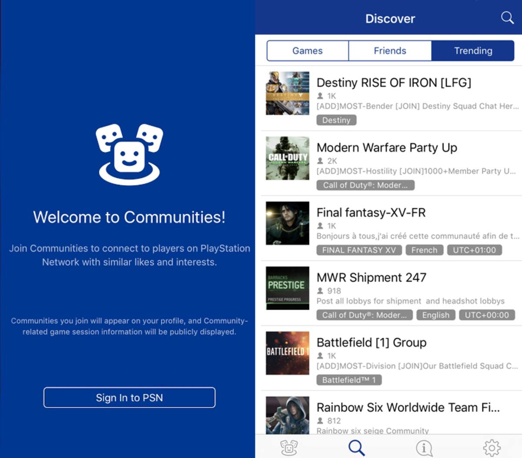This screenshot has width=522, height=458.
Task: Open the information icon in bottom bar
Action: (424, 448)
